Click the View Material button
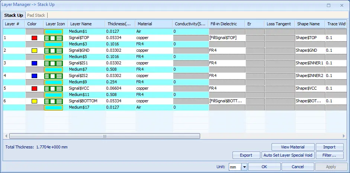Screen dimensions: 350x173 click(293, 147)
